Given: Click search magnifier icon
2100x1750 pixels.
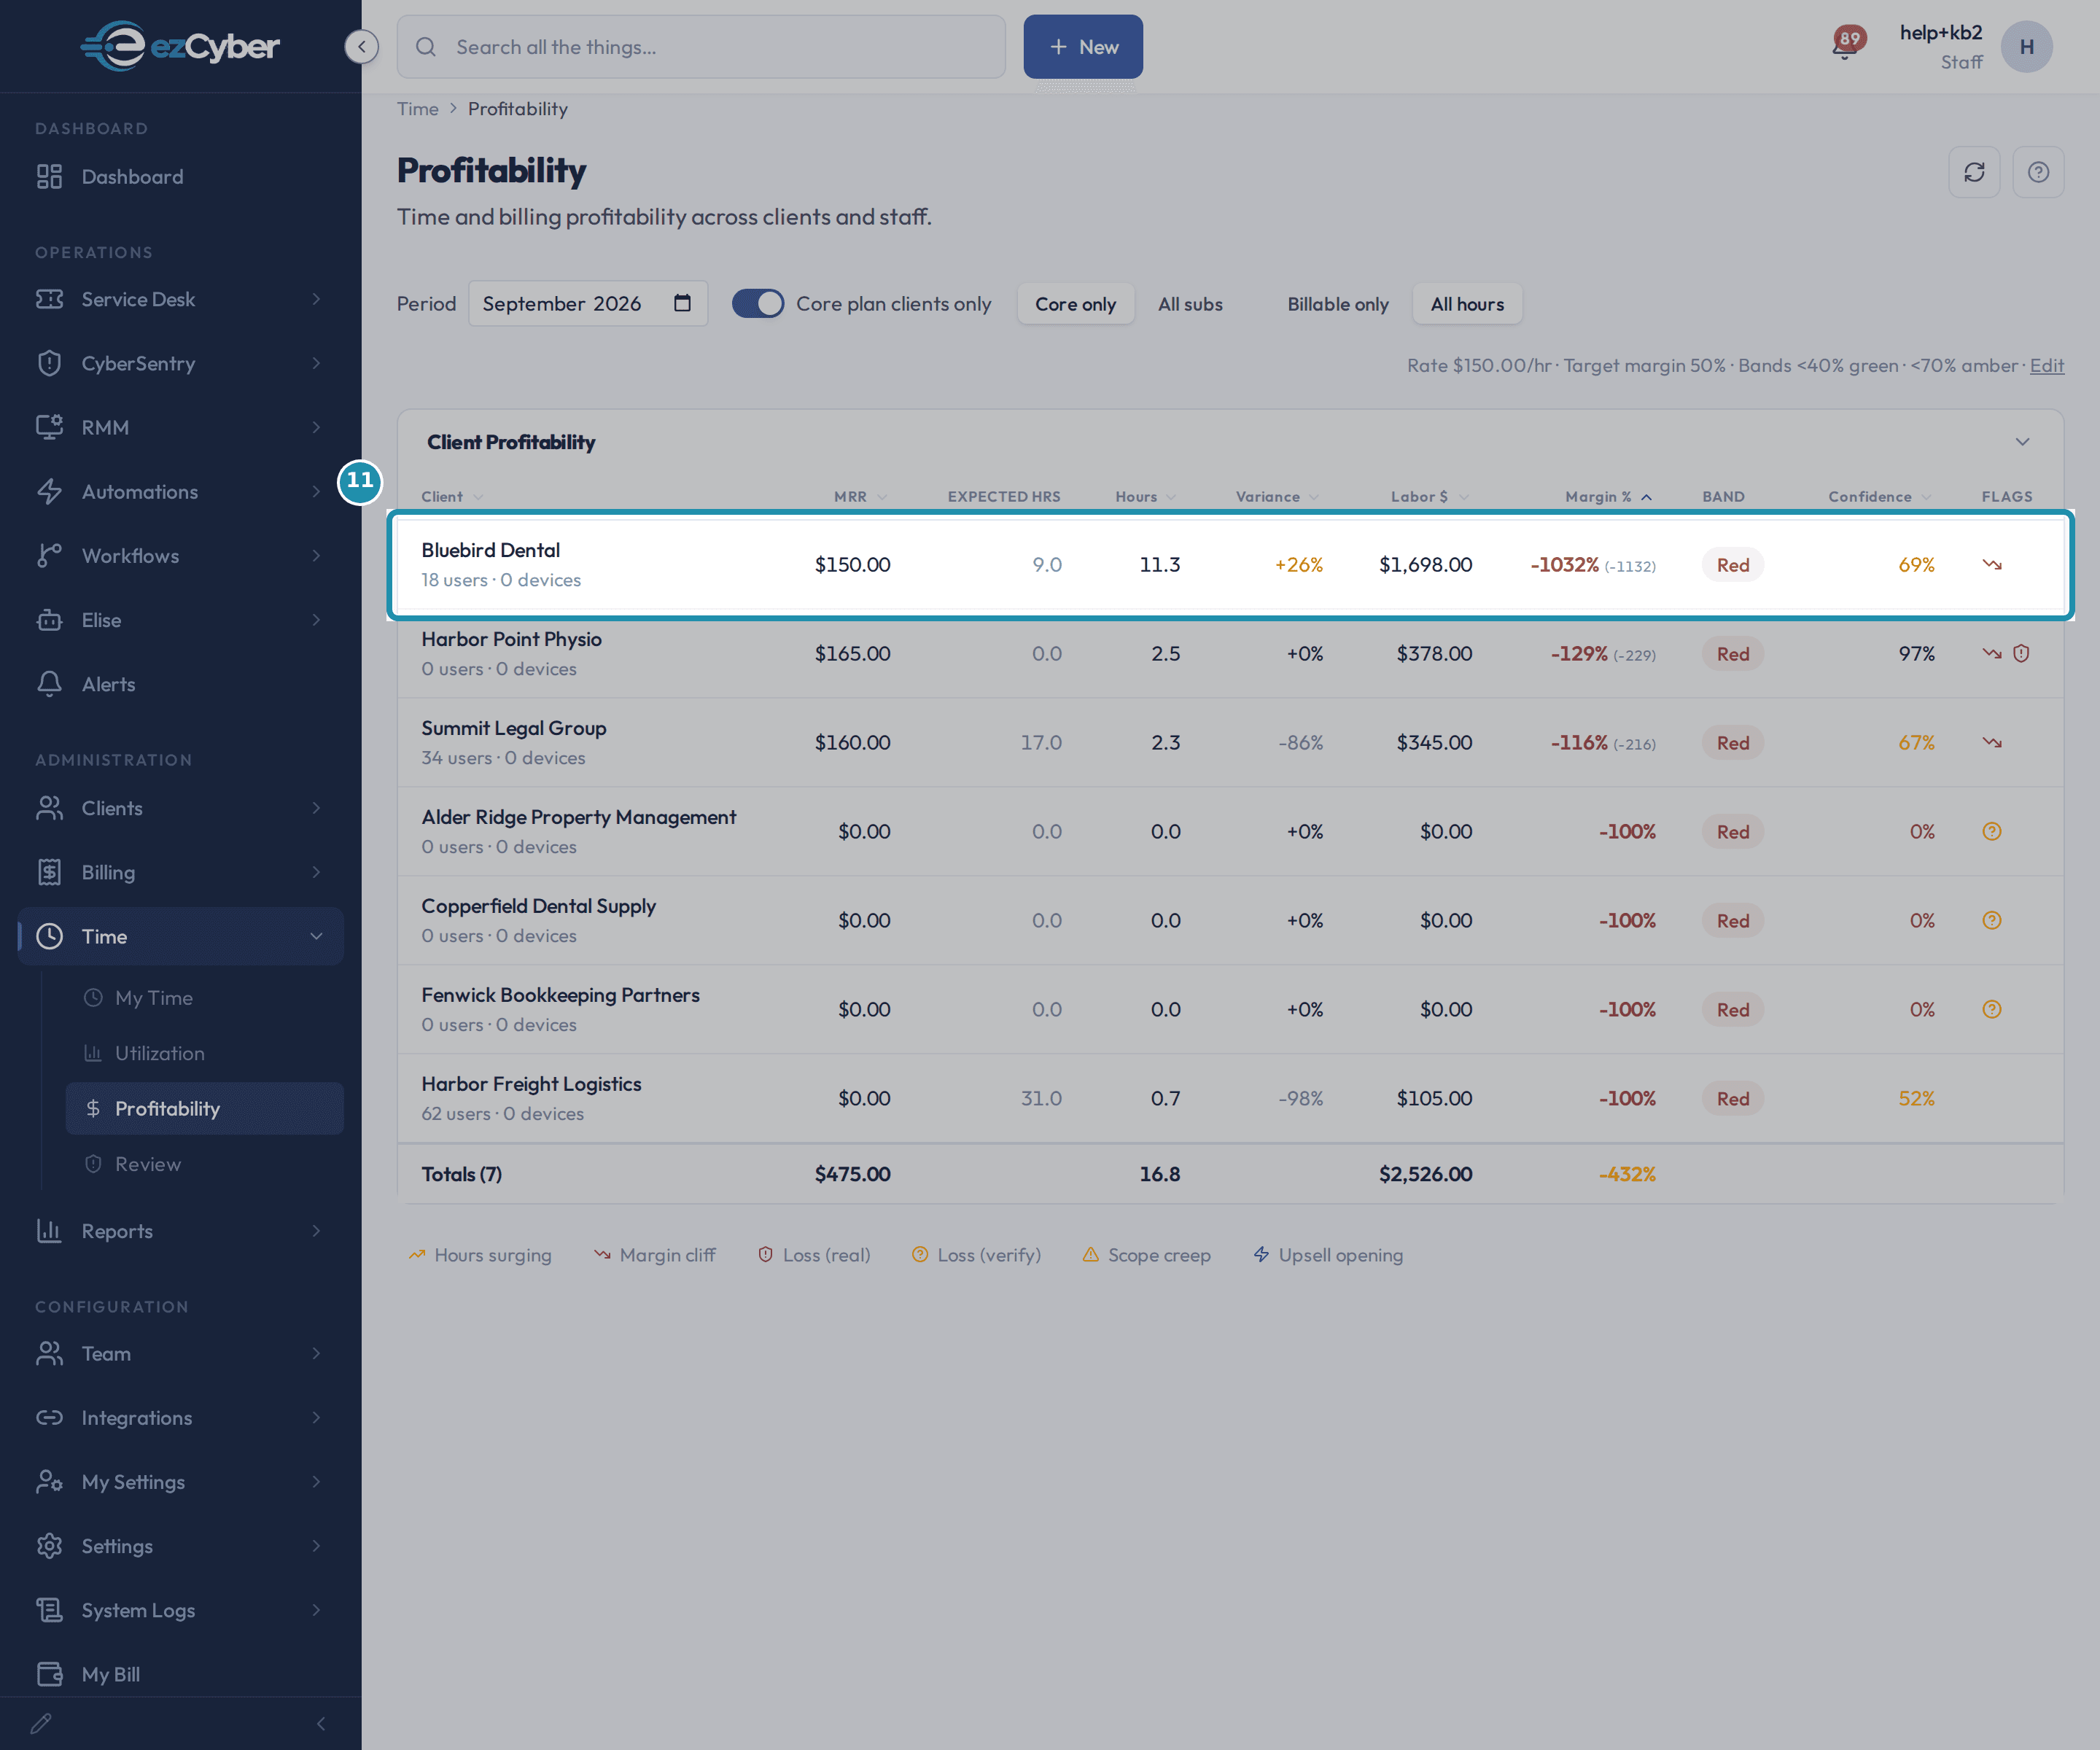Looking at the screenshot, I should (x=426, y=47).
